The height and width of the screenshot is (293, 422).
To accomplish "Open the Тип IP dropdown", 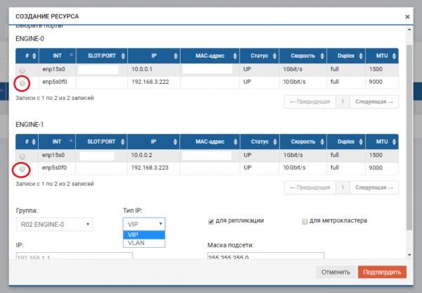I will pyautogui.click(x=143, y=224).
